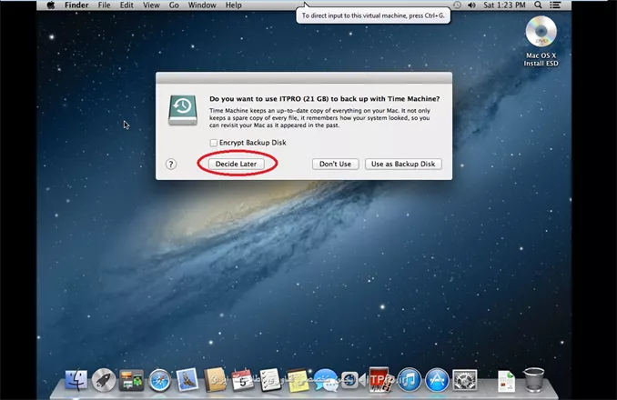617x400 pixels.
Task: Open Photo Booth icon in dock
Action: [x=381, y=380]
